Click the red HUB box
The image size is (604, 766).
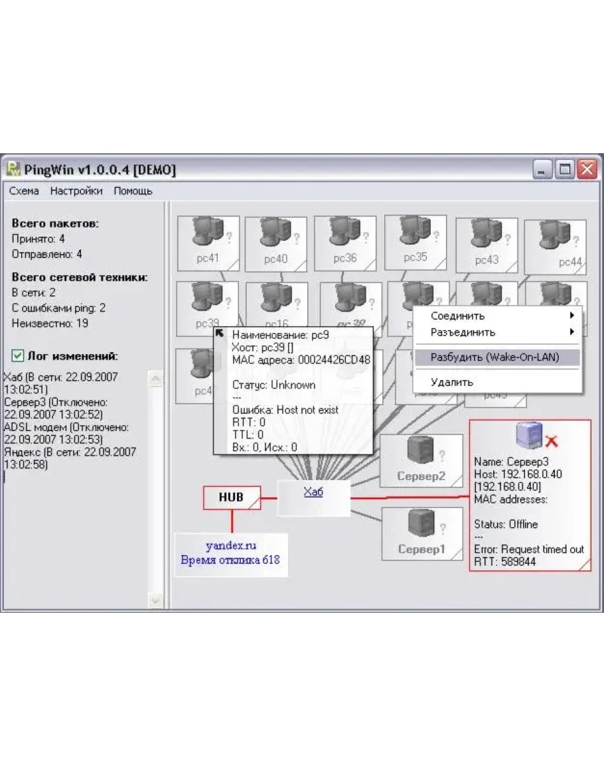(x=231, y=497)
